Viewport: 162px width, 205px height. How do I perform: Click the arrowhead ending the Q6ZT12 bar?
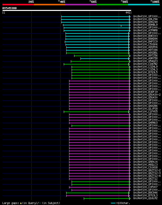(130, 179)
